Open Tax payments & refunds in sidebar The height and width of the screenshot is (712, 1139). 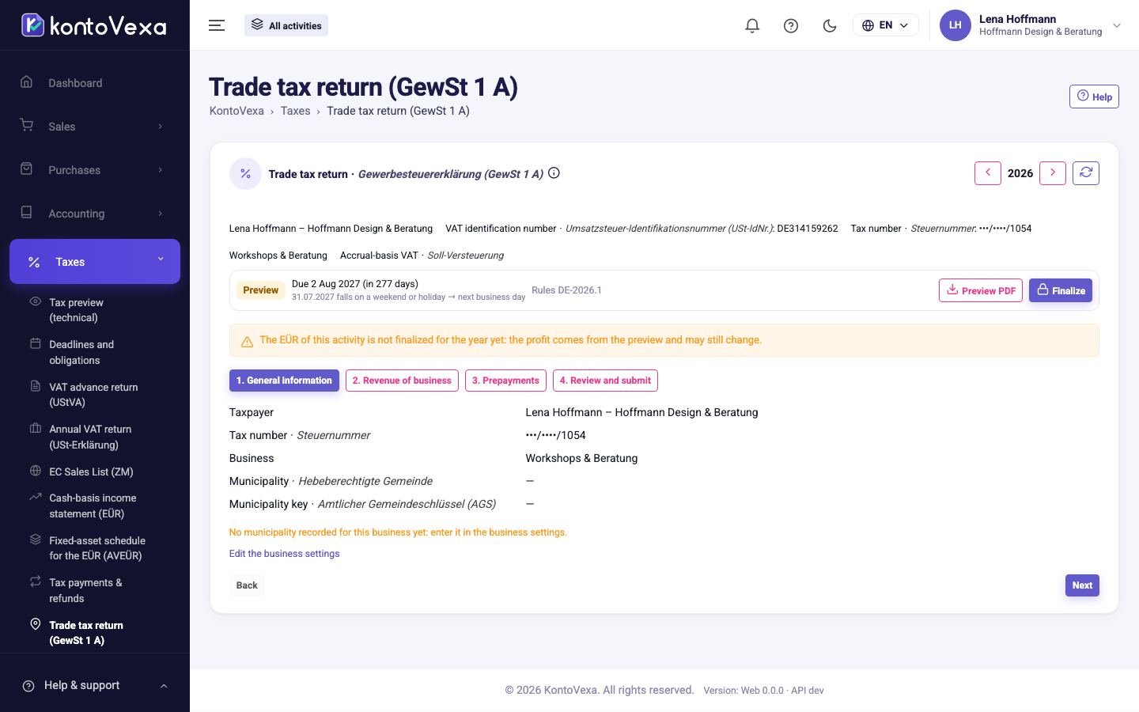click(x=95, y=590)
